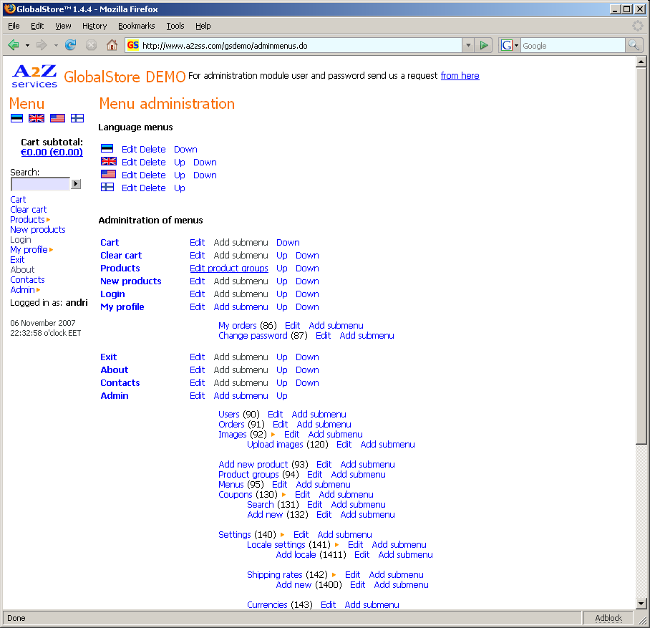
Task: Open the History menu
Action: (x=94, y=26)
